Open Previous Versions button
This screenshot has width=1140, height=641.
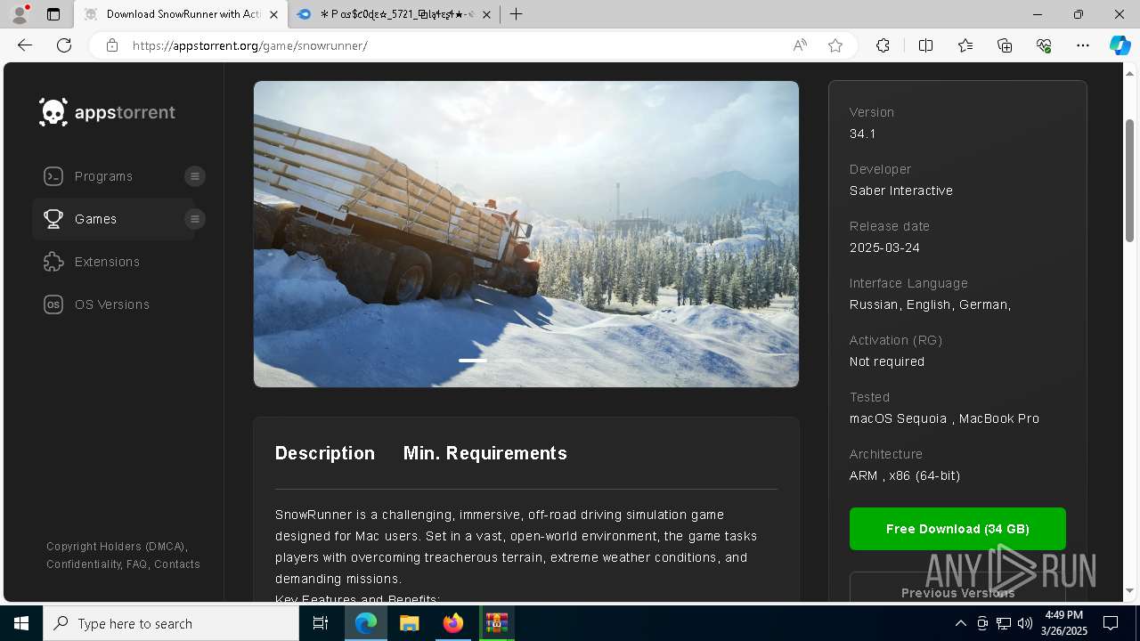957,592
